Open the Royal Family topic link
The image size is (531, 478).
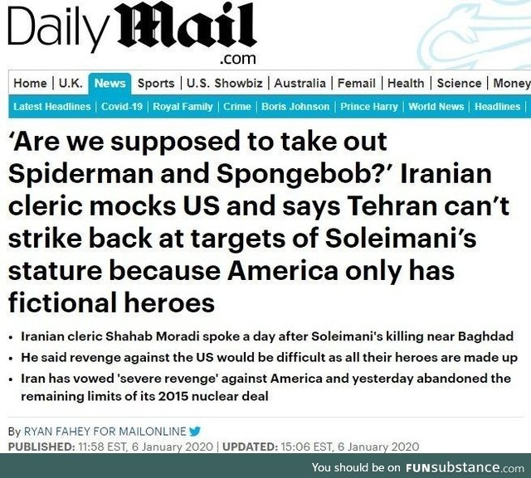tap(183, 107)
